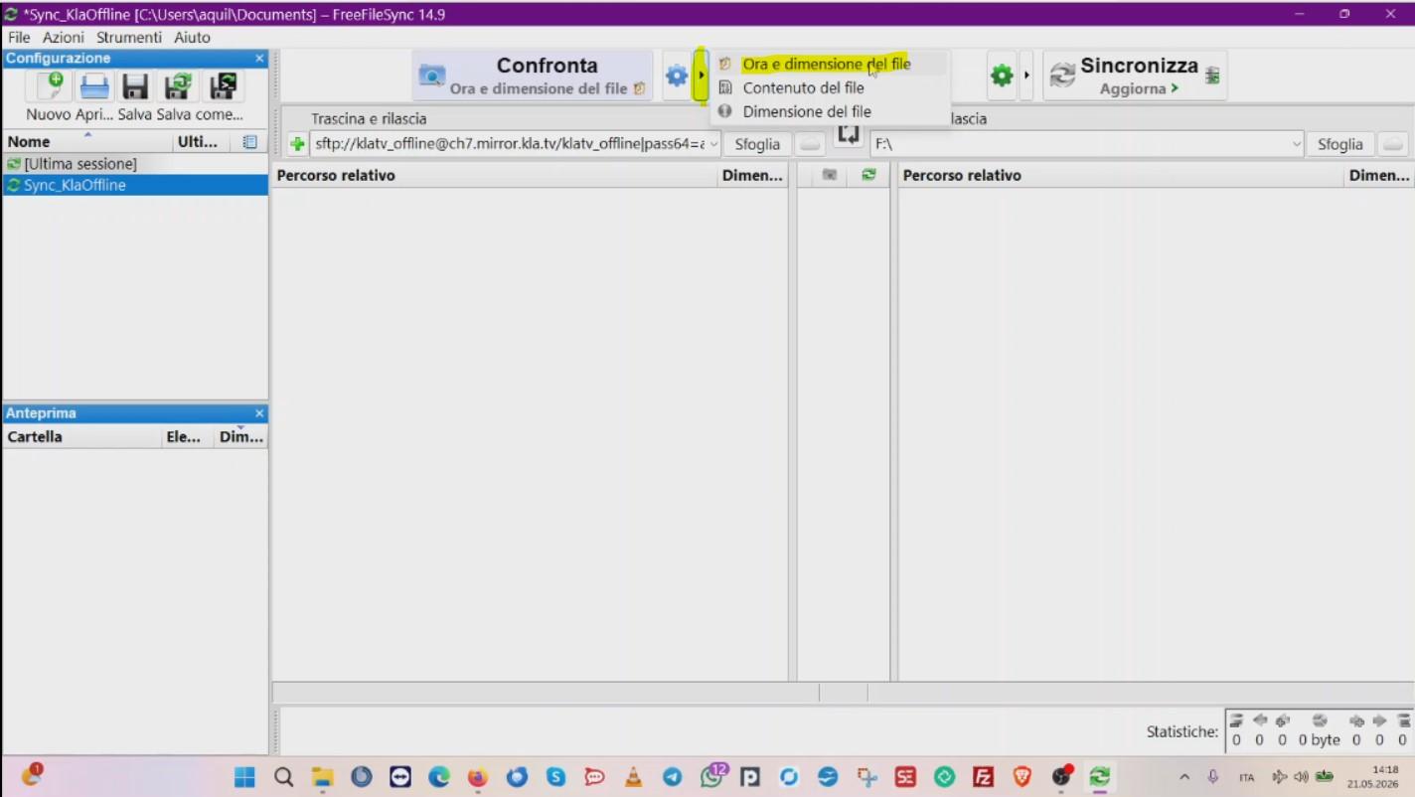Close the Anteprima panel
The height and width of the screenshot is (797, 1415).
(259, 413)
